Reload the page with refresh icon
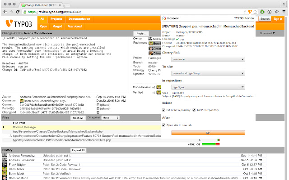The height and width of the screenshot is (180, 289). tap(18, 12)
